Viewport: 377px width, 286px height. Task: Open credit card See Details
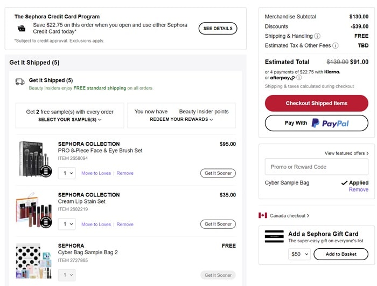(x=218, y=29)
